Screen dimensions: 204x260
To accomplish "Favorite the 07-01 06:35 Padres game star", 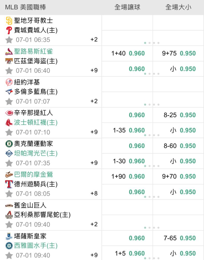I will click(9, 40).
